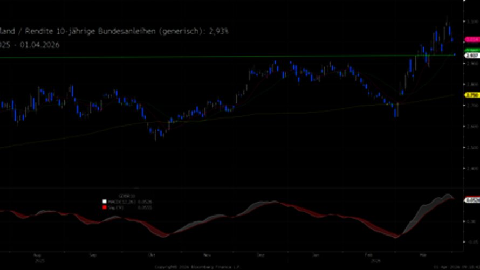Click the Sep month marker
The image size is (480, 270).
(x=93, y=252)
